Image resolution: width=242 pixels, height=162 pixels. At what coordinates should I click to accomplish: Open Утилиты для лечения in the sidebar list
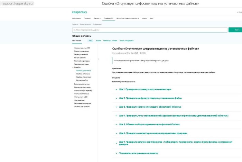82,107
